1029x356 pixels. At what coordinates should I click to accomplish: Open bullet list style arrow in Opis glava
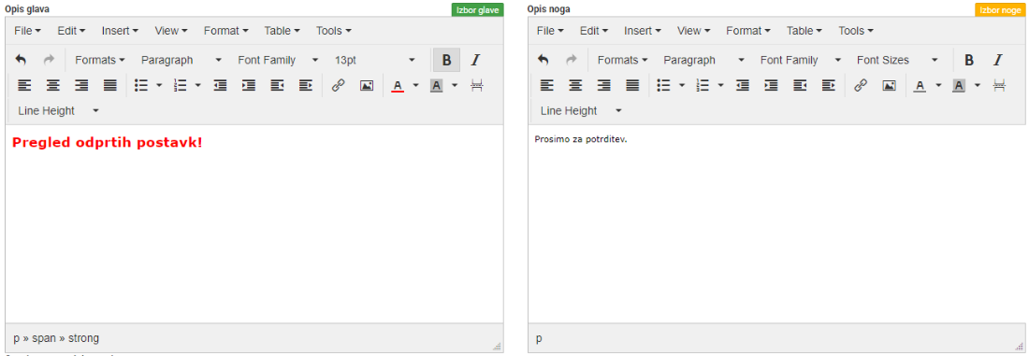click(159, 85)
